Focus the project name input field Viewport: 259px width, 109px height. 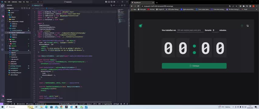[x=190, y=30]
